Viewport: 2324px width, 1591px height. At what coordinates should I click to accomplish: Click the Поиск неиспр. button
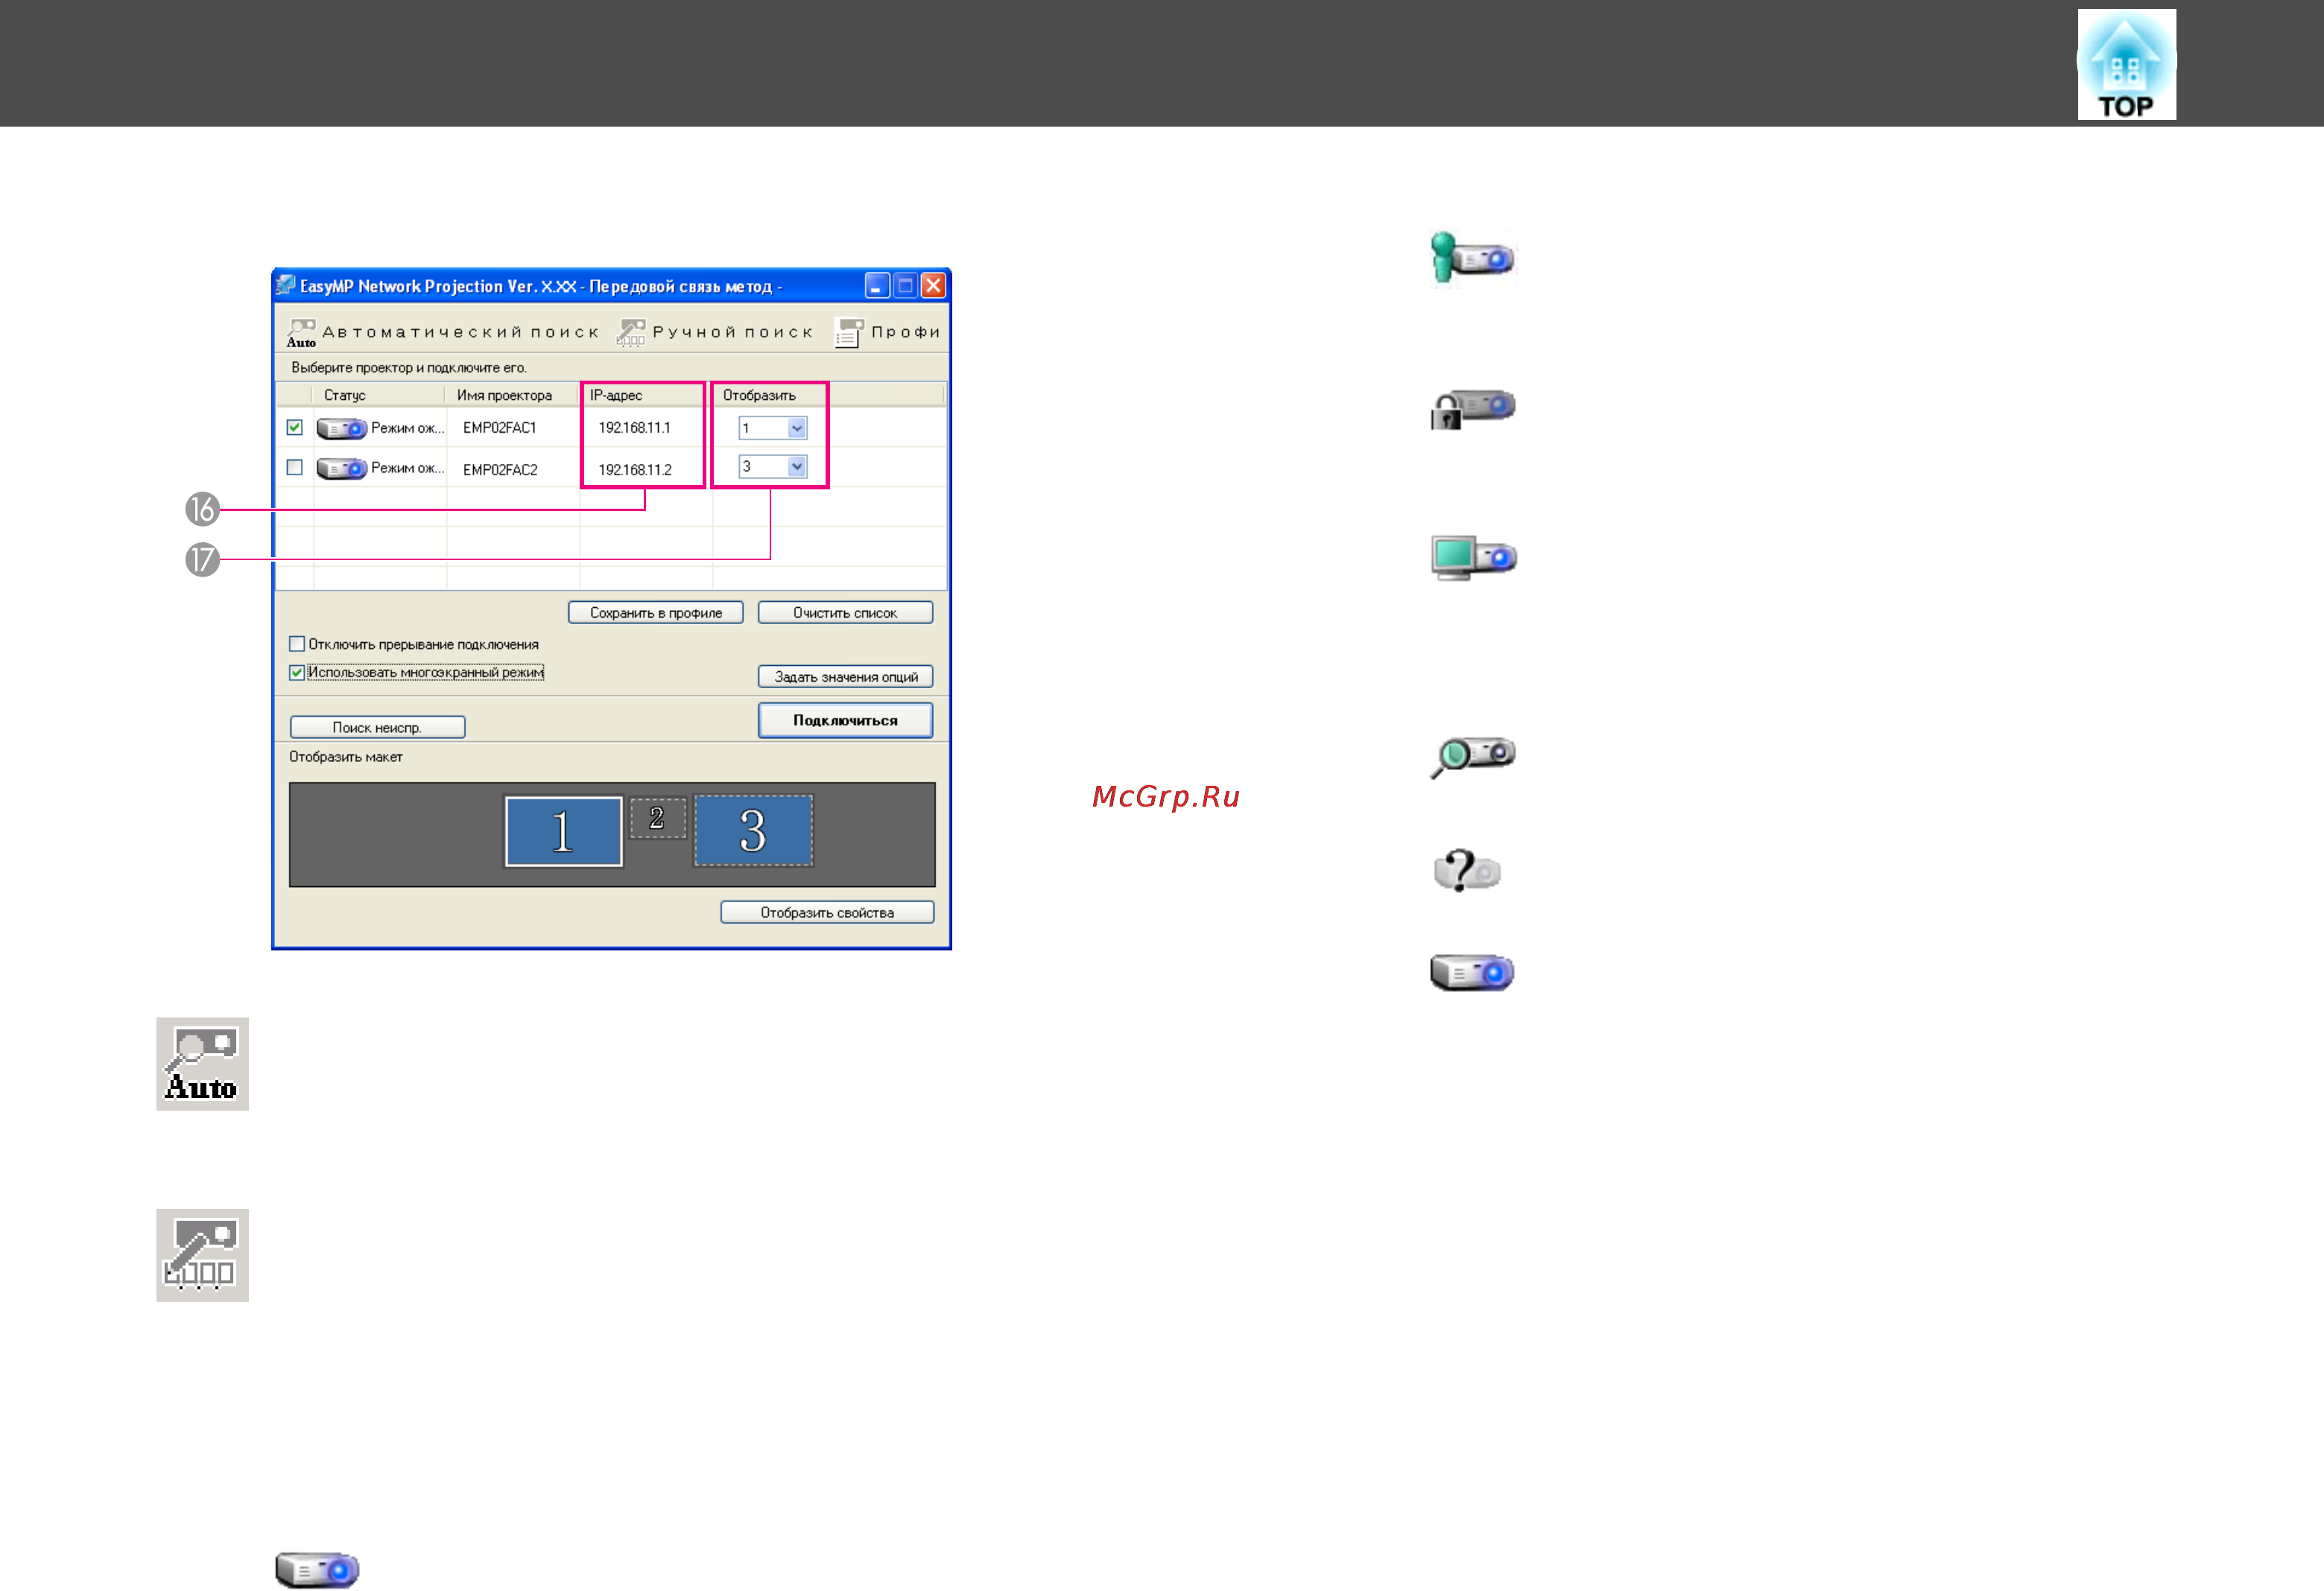click(377, 728)
